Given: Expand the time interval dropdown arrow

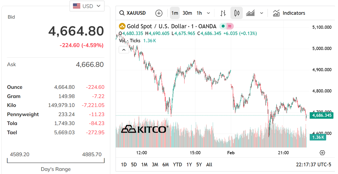Looking at the screenshot, I should click(x=208, y=13).
